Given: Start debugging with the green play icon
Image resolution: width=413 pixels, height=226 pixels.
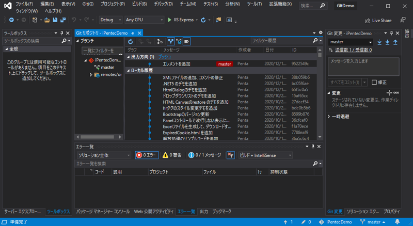Looking at the screenshot, I should point(170,20).
